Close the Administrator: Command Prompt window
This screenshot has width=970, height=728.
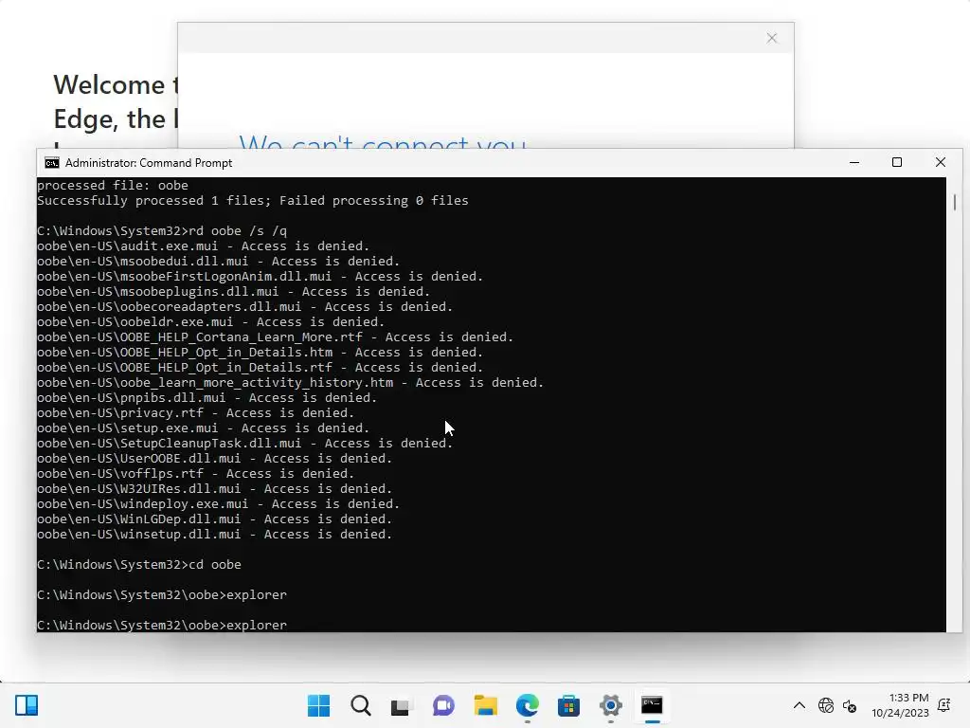pos(941,162)
